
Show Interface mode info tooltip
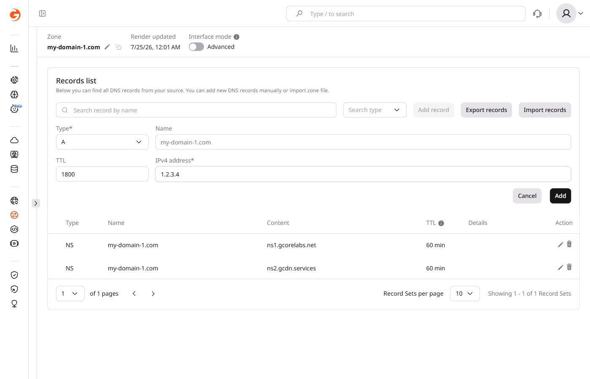(x=236, y=37)
